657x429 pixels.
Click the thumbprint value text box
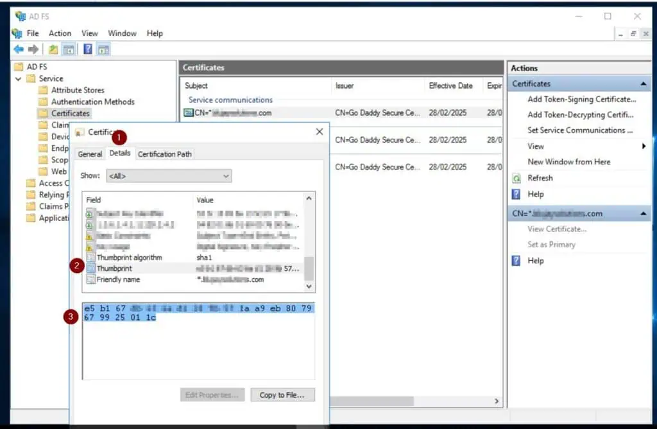(x=199, y=342)
